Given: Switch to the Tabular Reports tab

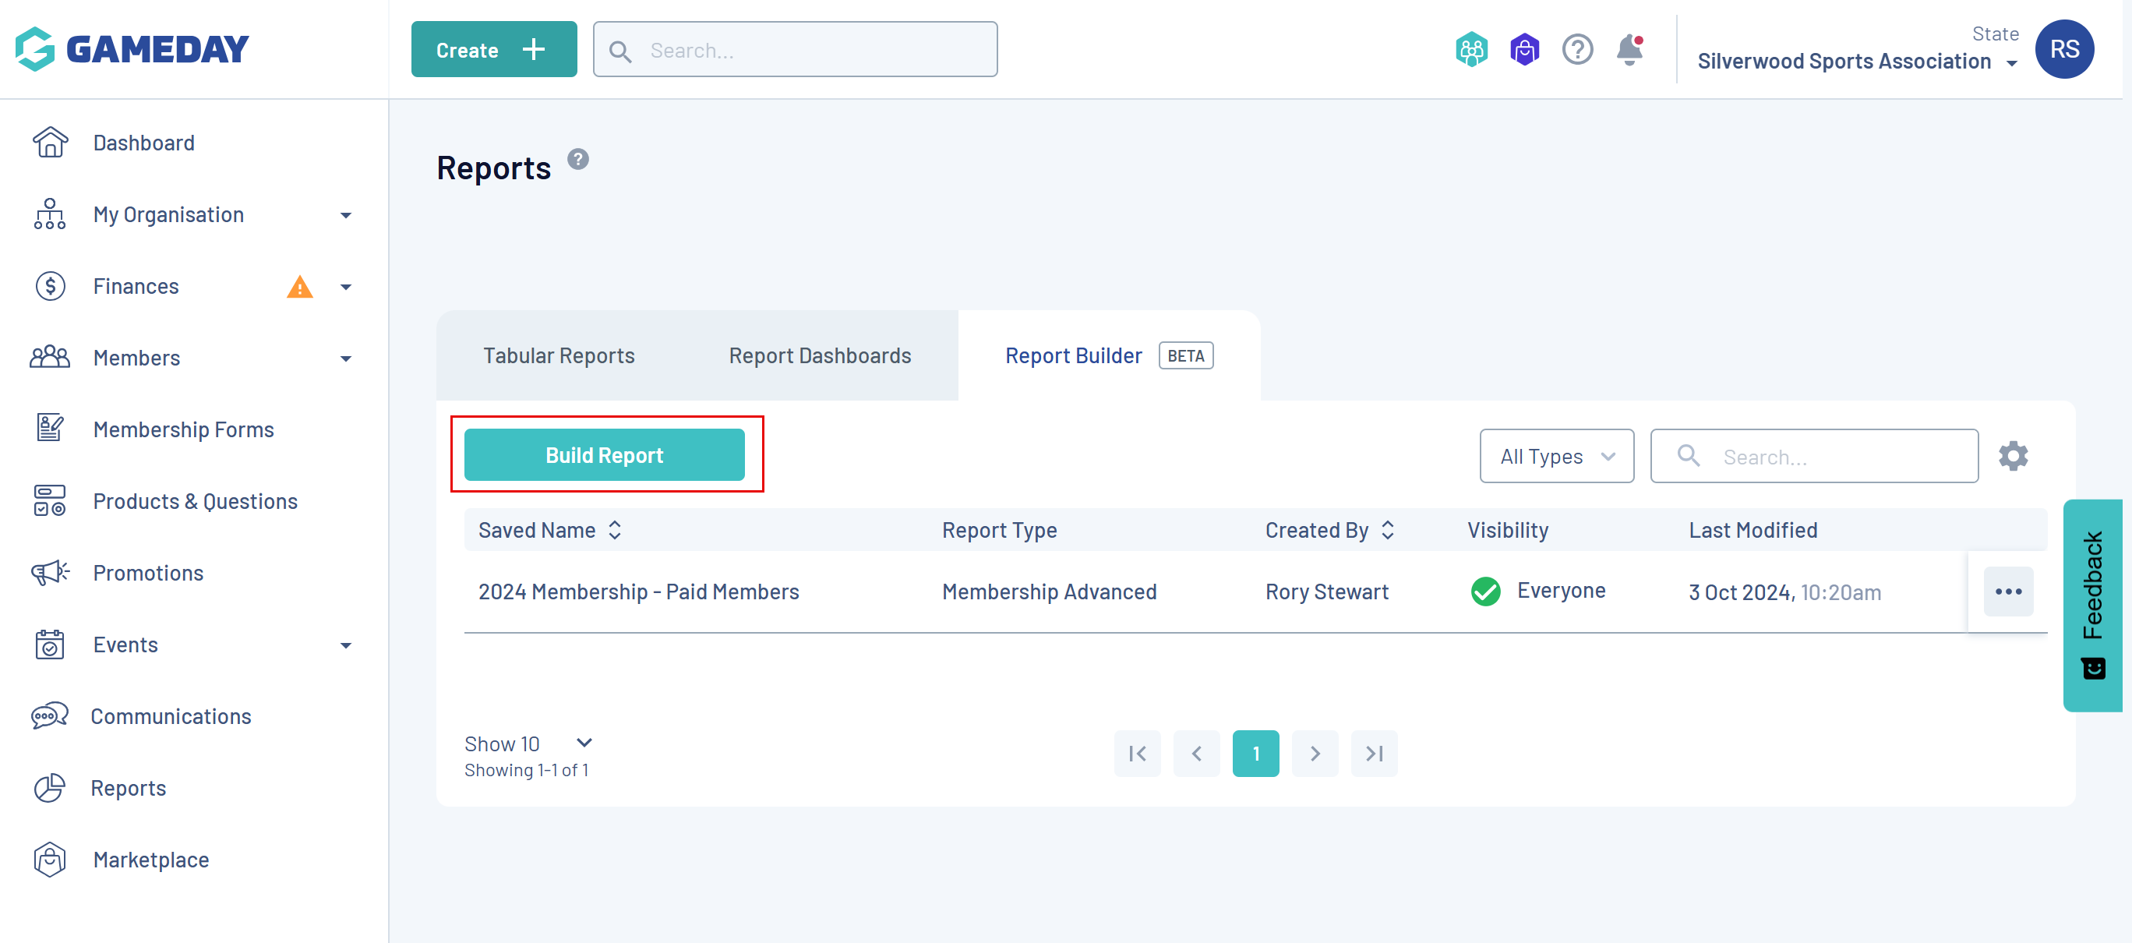Looking at the screenshot, I should tap(559, 356).
